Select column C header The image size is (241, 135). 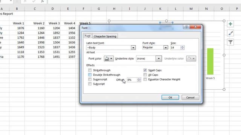click(35, 9)
